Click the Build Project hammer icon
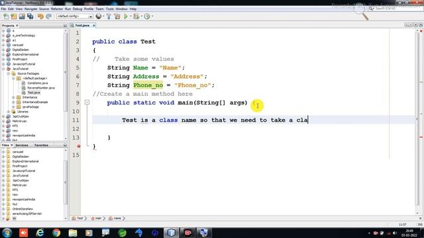This screenshot has width=424, height=238. tap(109, 17)
